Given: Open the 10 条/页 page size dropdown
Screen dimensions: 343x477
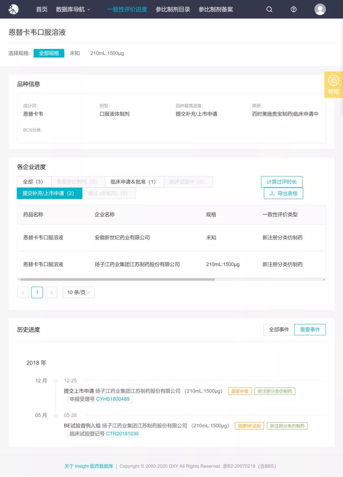Looking at the screenshot, I should pos(78,292).
